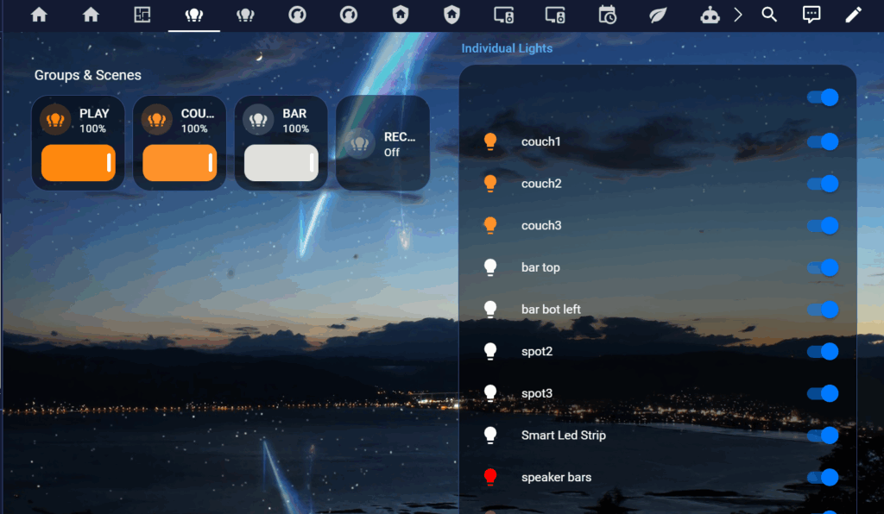
Task: Switch off the Smart Led Strip toggle
Action: 823,436
